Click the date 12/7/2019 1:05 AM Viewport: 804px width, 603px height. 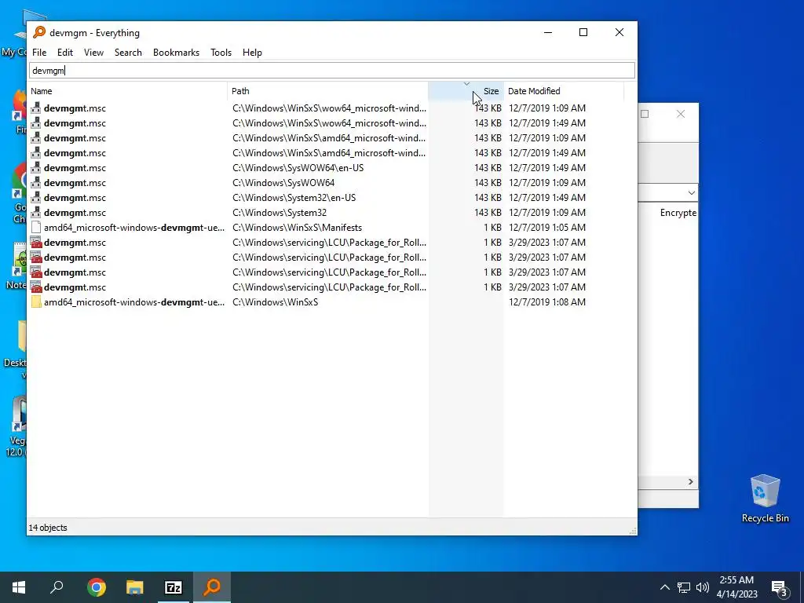point(547,227)
